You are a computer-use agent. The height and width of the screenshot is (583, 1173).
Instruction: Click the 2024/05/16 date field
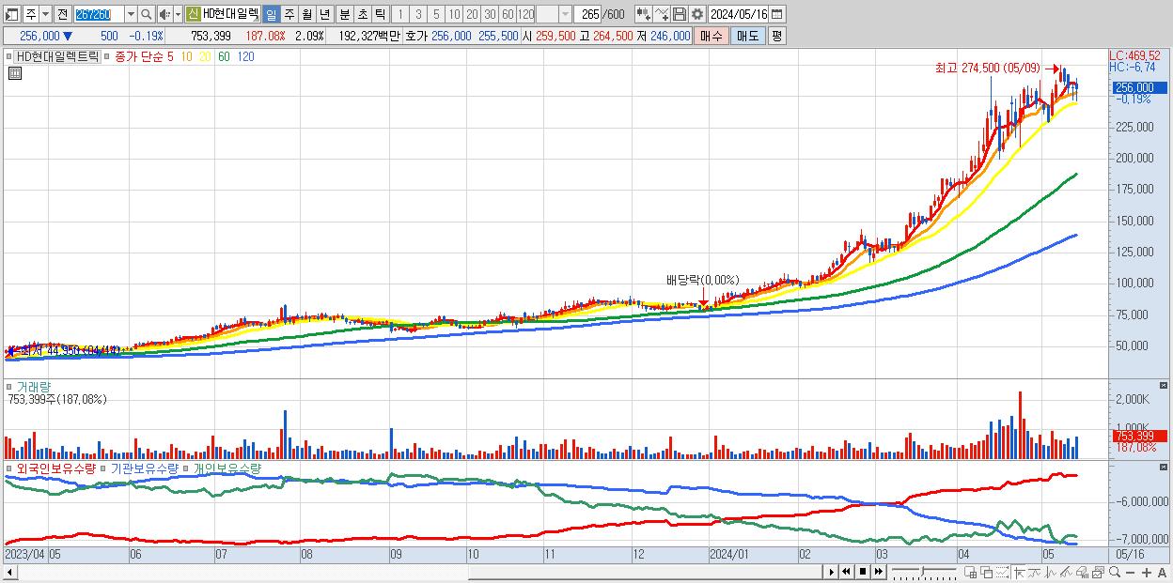739,14
